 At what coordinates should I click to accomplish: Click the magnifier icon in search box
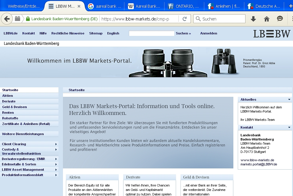[198, 19]
